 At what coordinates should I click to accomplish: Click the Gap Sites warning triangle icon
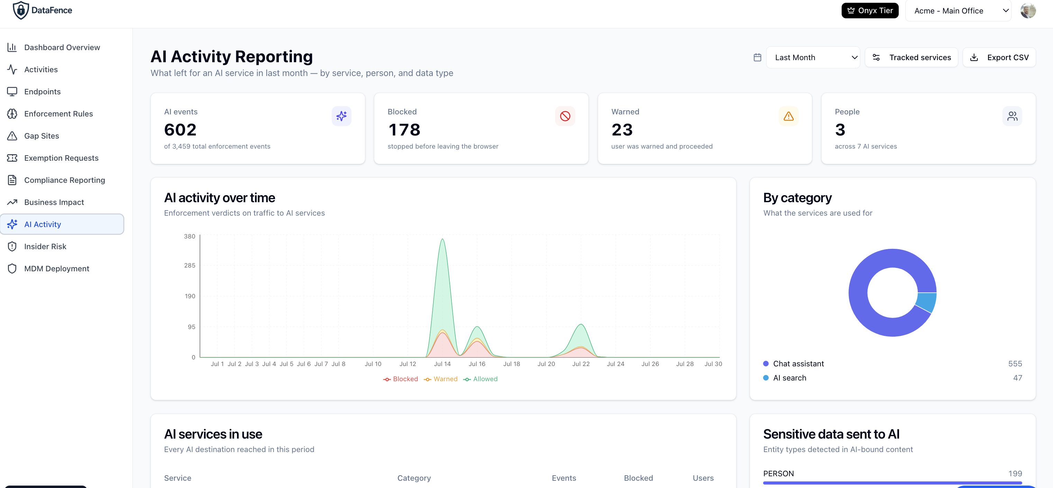point(12,135)
